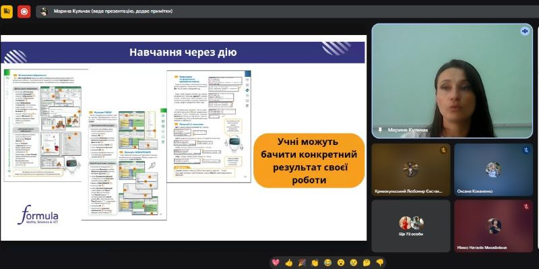539x269 pixels.
Task: Click the presenter label 'Марина Кульчак (веде презентацію)'
Action: tap(113, 11)
